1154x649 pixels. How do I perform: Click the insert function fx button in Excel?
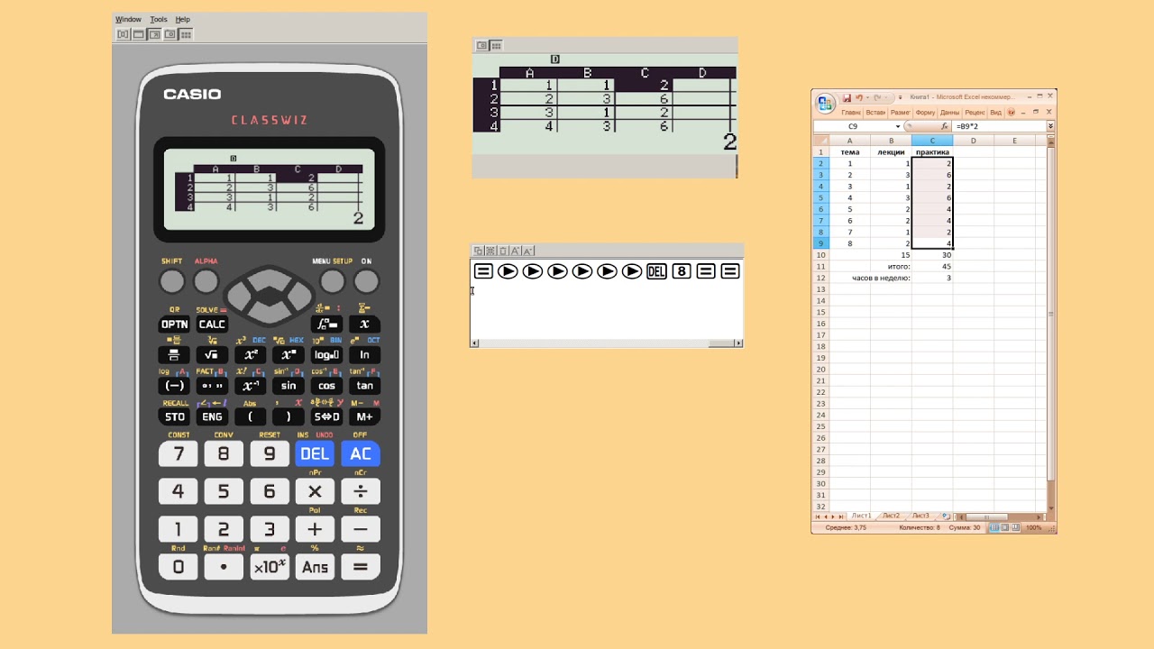click(x=944, y=127)
